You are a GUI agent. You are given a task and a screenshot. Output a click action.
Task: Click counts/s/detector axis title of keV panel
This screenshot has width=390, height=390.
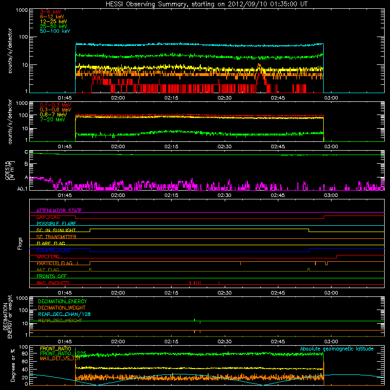tap(10, 51)
